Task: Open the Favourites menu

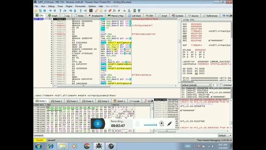Action: pos(80,6)
